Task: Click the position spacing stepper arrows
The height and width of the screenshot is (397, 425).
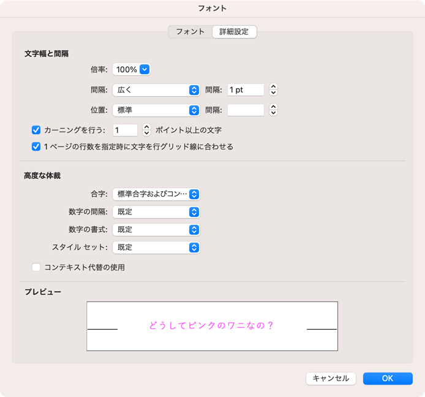Action: 274,110
